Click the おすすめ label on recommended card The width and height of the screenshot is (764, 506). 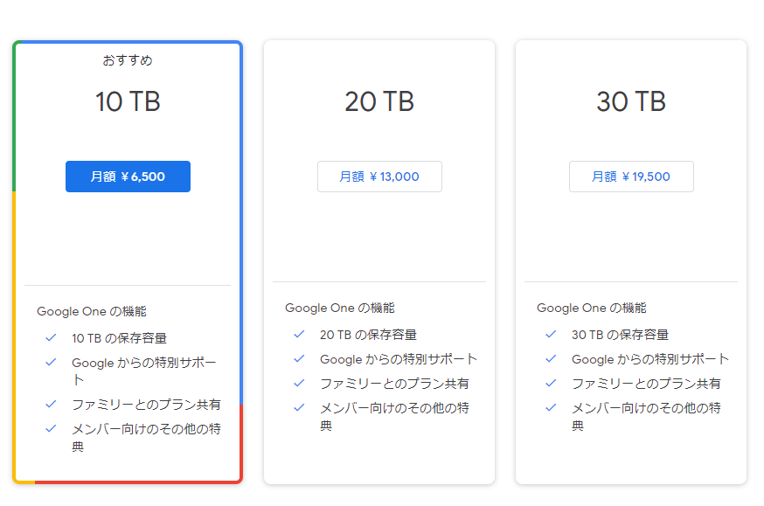(x=128, y=60)
